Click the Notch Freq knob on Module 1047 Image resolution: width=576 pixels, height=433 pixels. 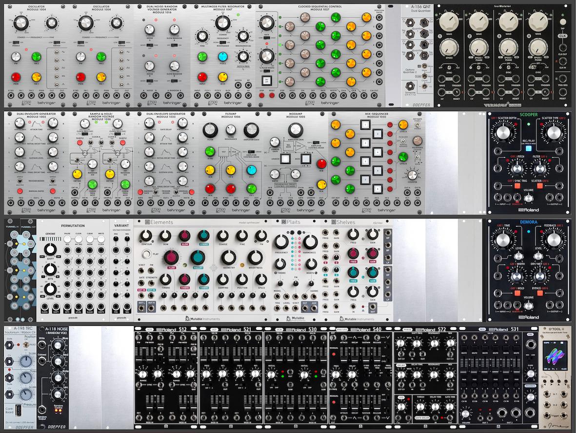[243, 57]
